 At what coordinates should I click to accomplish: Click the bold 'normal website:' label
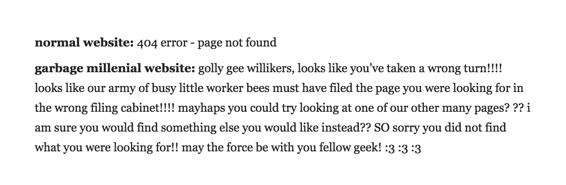click(x=84, y=43)
